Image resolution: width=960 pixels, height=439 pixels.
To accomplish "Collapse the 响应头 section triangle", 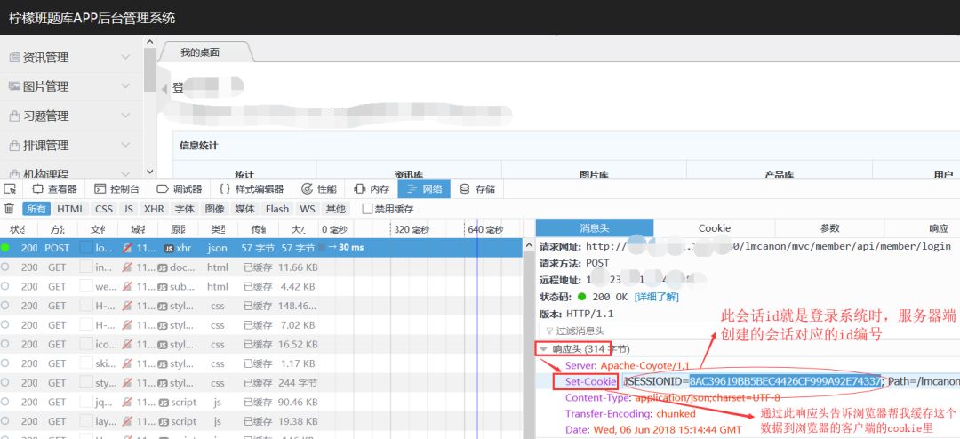I will pos(543,349).
